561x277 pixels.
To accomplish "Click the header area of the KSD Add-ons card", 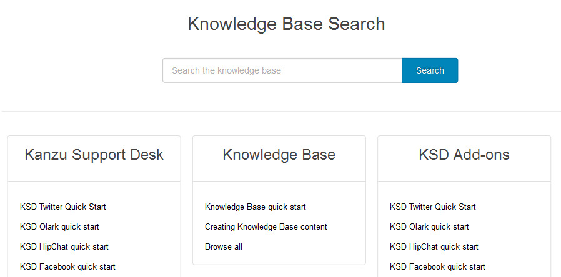I will coord(464,158).
